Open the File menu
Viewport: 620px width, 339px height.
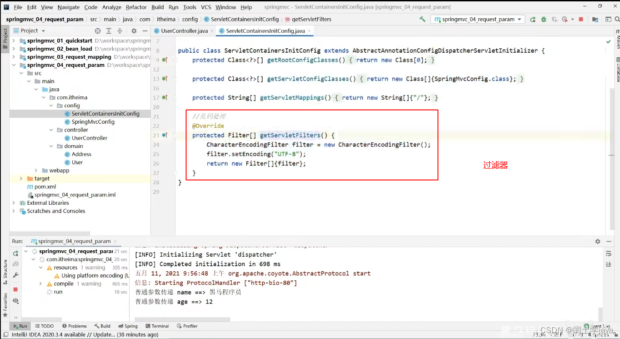[18, 7]
